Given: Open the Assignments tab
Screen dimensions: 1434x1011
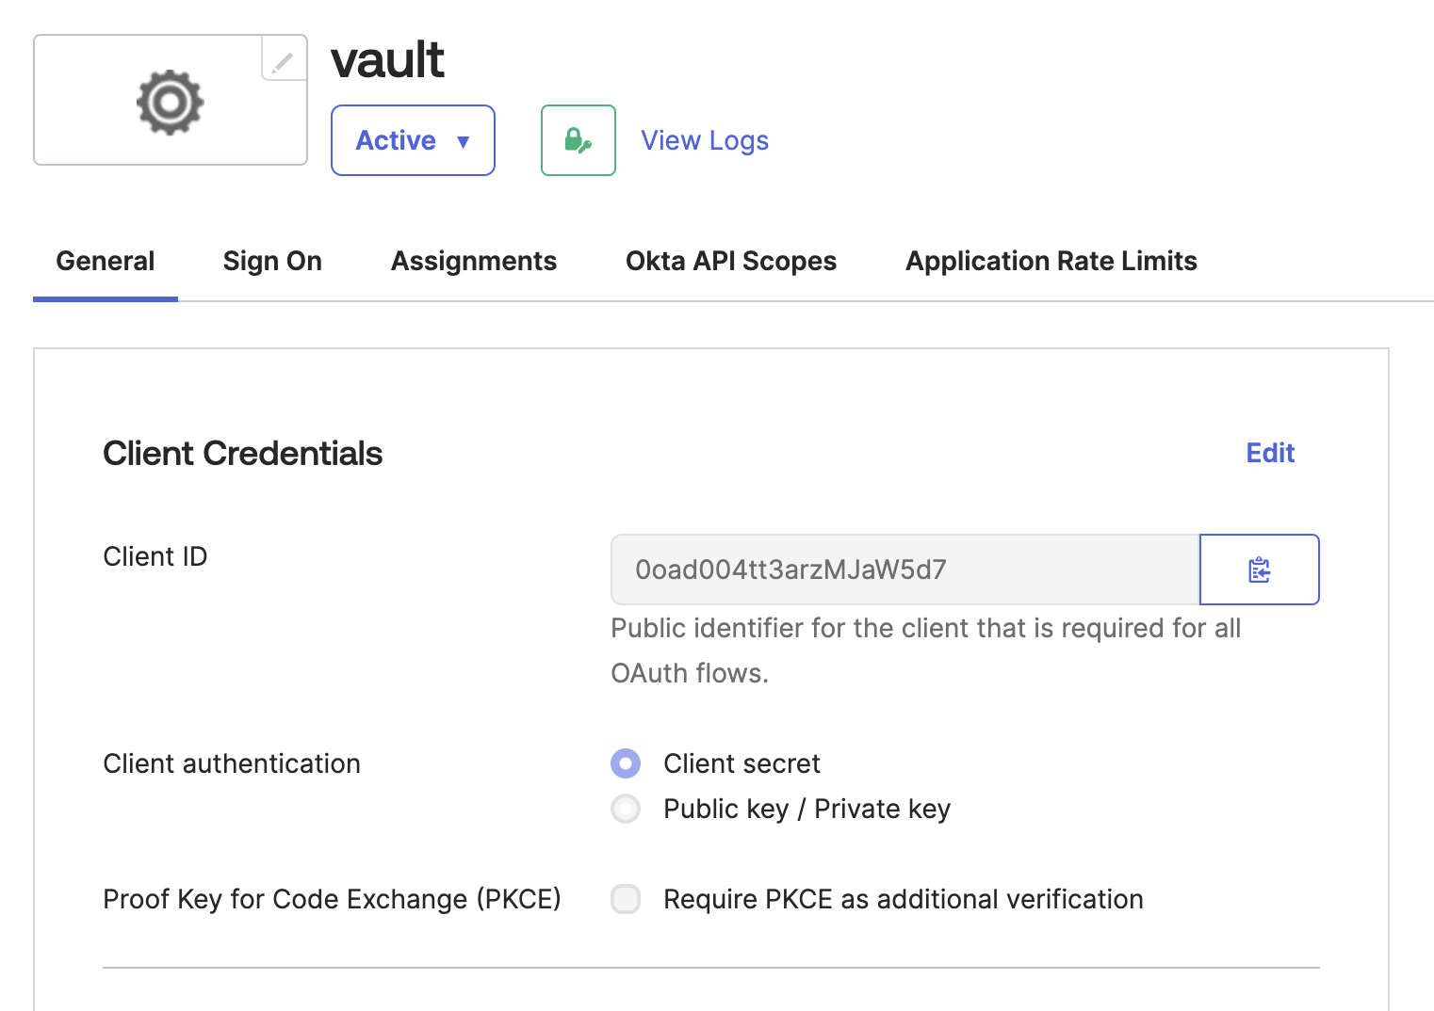Looking at the screenshot, I should pyautogui.click(x=474, y=262).
